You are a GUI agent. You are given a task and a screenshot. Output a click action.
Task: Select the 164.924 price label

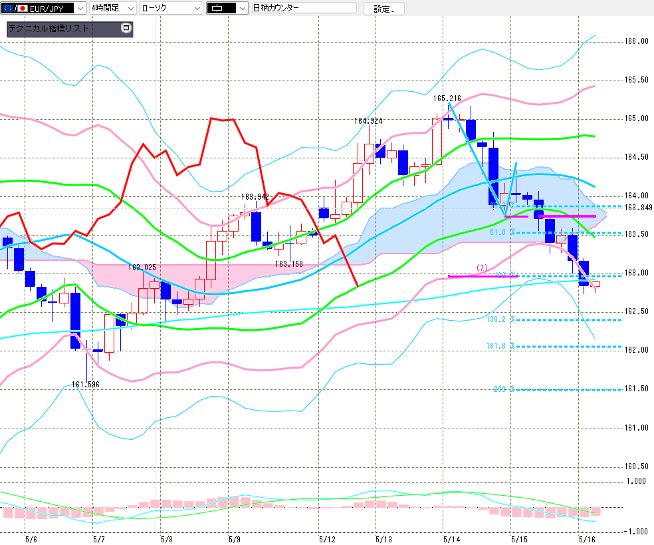(x=368, y=121)
